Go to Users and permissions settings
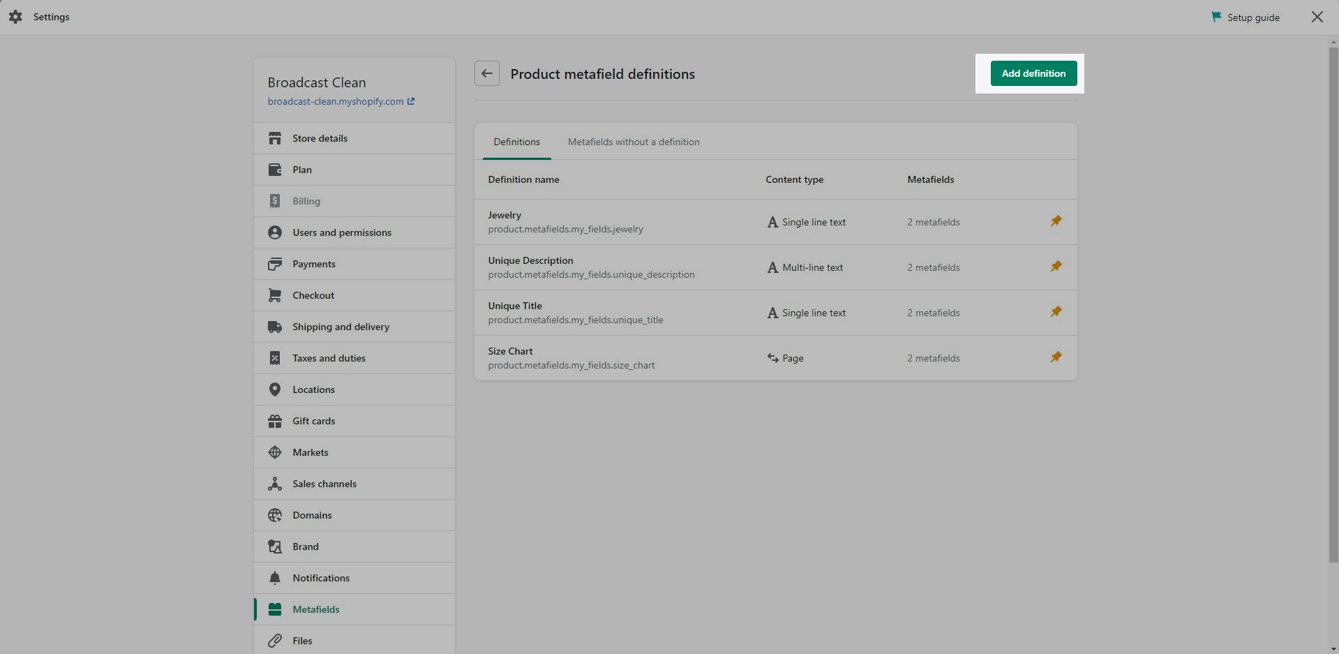 [341, 232]
